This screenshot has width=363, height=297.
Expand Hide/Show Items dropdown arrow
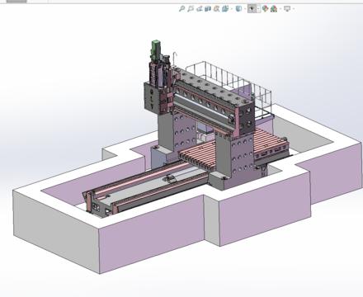point(258,9)
